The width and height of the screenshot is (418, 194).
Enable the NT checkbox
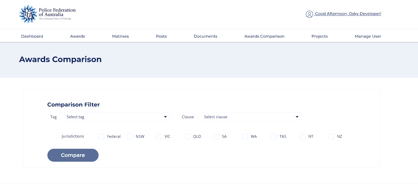coord(303,137)
